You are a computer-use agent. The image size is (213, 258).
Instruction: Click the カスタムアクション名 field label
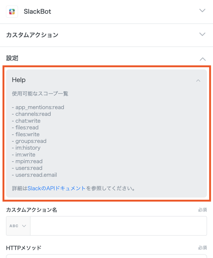click(x=31, y=210)
